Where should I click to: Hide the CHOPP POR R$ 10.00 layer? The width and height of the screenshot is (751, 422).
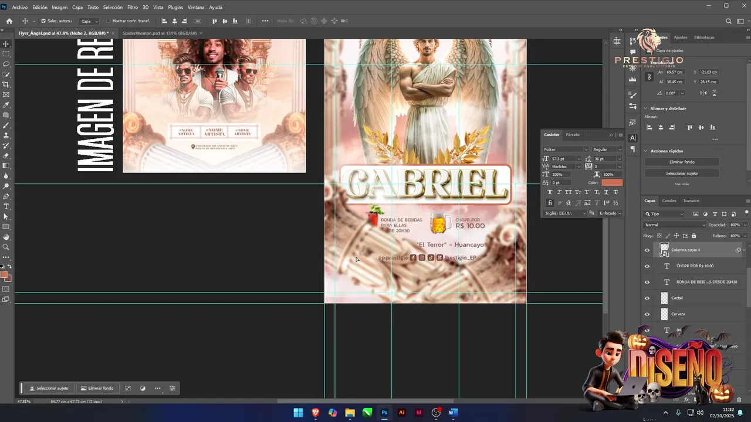(x=647, y=266)
